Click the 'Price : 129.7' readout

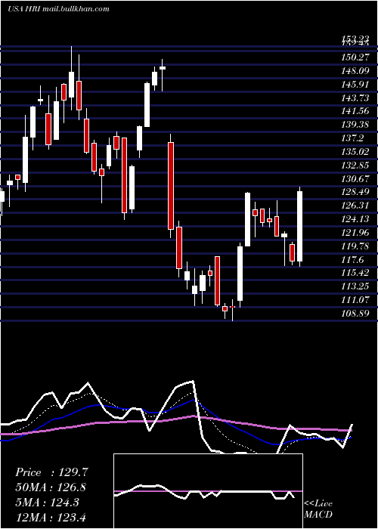pyautogui.click(x=51, y=472)
